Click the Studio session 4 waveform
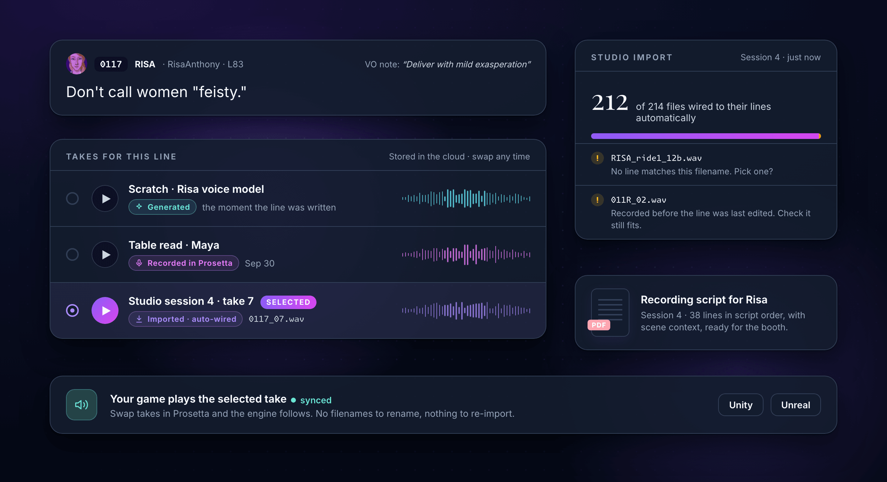The height and width of the screenshot is (482, 887). point(466,310)
